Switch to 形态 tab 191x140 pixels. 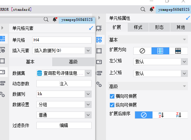click(x=159, y=27)
